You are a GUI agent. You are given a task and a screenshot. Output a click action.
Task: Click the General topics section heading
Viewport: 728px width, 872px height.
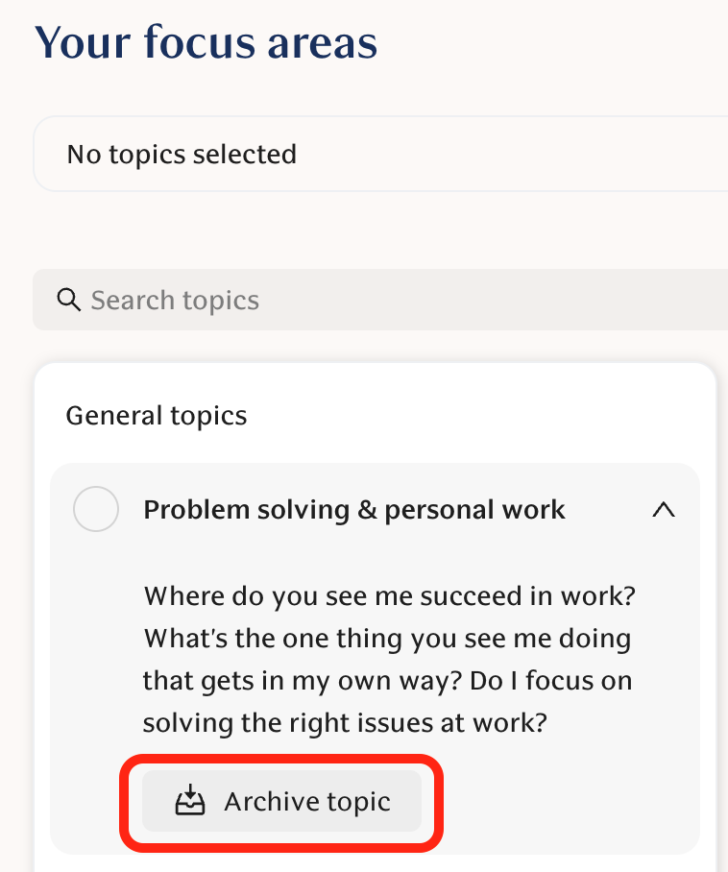[157, 416]
